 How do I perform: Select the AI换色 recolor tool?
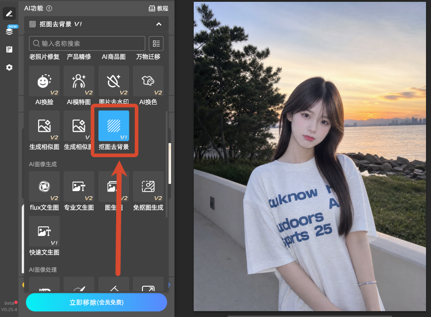coord(148,81)
